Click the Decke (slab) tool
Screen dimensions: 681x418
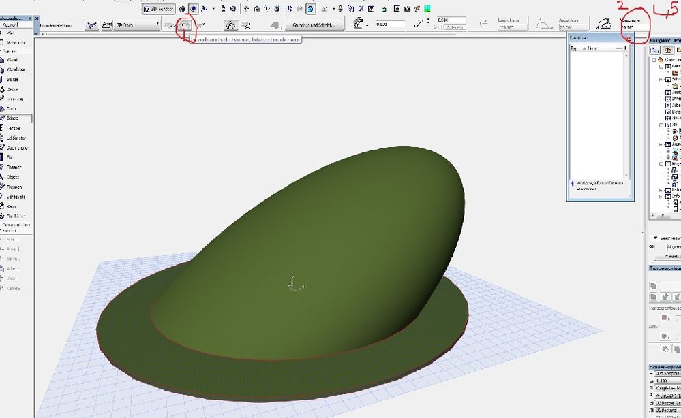coord(12,89)
